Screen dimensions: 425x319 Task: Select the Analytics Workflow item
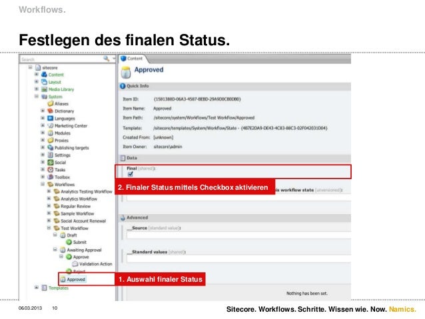tap(79, 199)
